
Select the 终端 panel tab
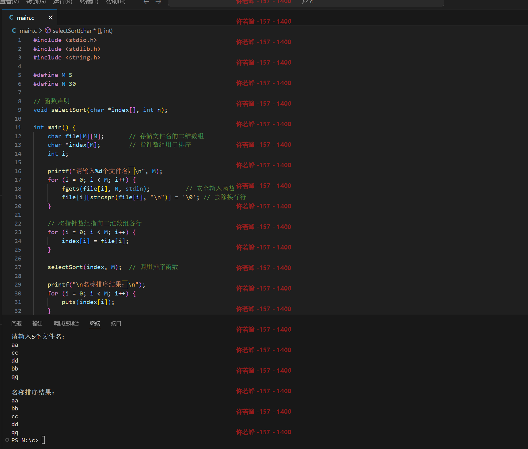click(x=95, y=323)
